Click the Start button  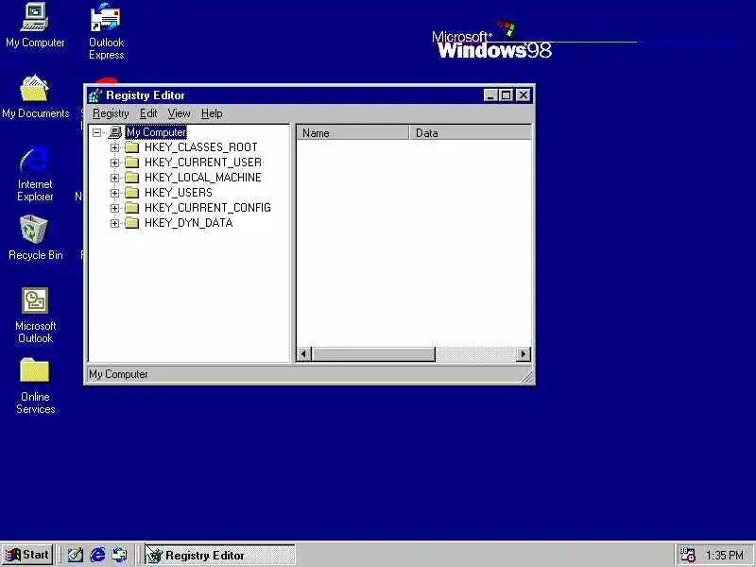click(x=27, y=555)
